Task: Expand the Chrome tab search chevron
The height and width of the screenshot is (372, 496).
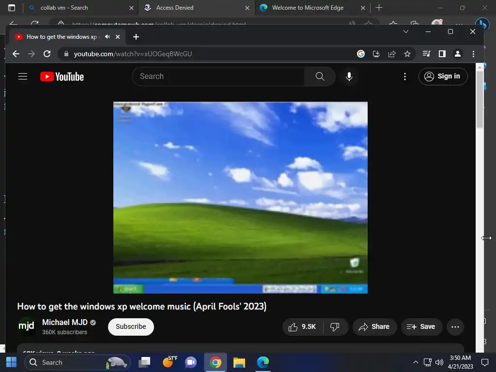Action: pyautogui.click(x=406, y=31)
